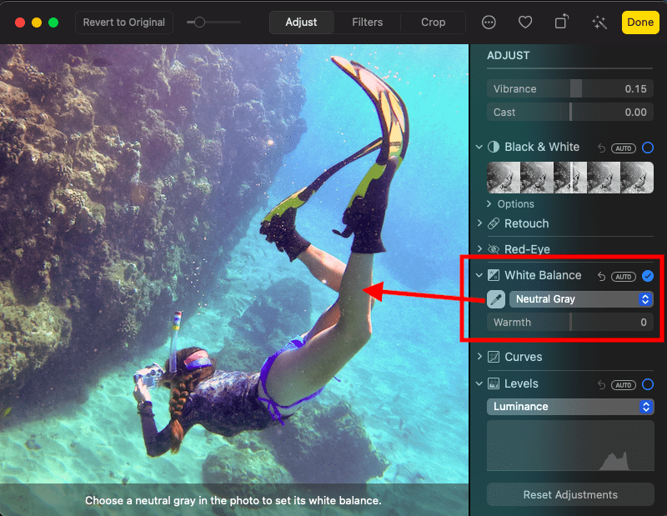The height and width of the screenshot is (516, 667).
Task: Click the Warmth slider
Action: tap(570, 322)
